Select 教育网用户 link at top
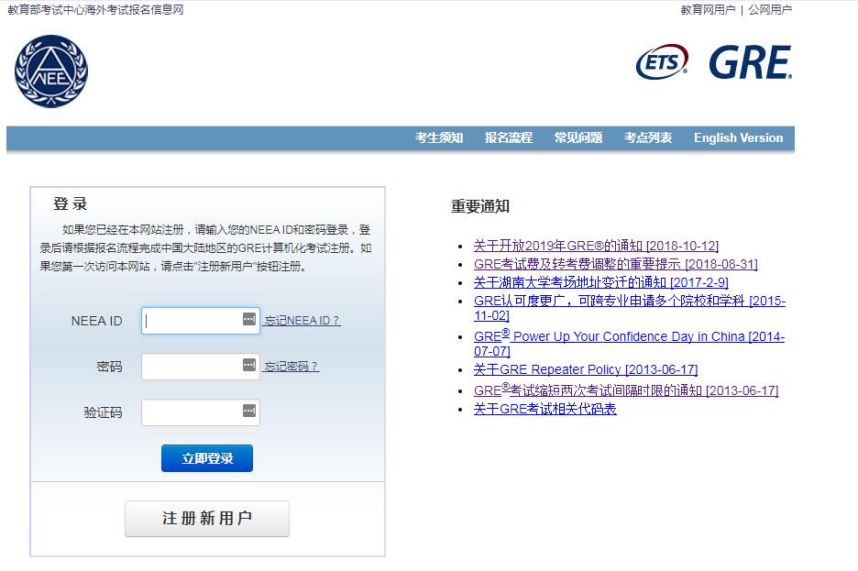 pos(707,10)
